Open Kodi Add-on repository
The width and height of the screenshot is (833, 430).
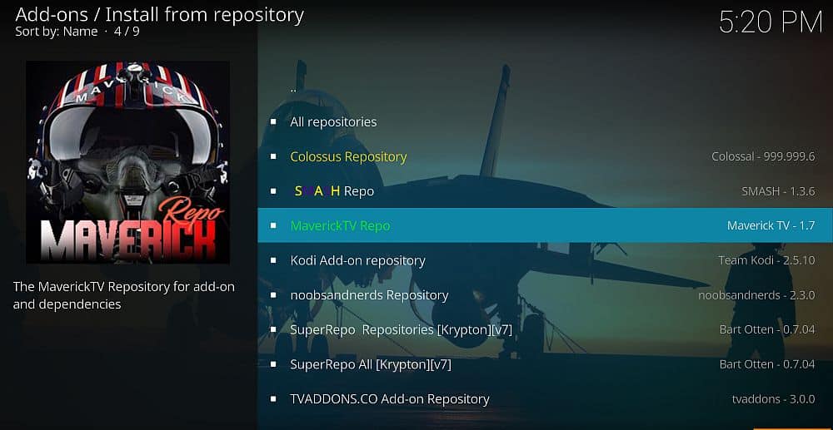click(x=545, y=260)
